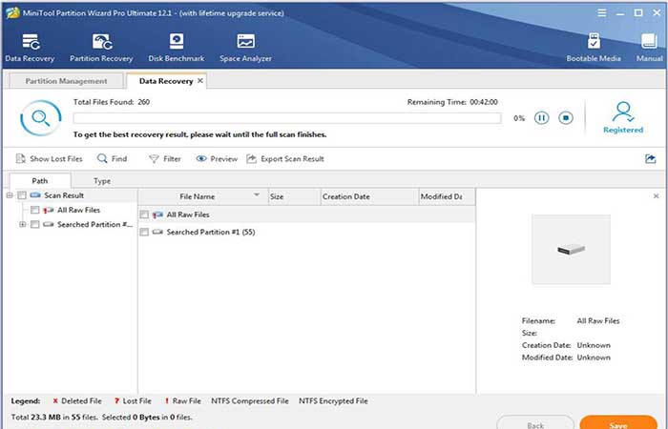Image resolution: width=668 pixels, height=429 pixels.
Task: Click Remaining Time 00:42:00 text
Action: (x=452, y=102)
